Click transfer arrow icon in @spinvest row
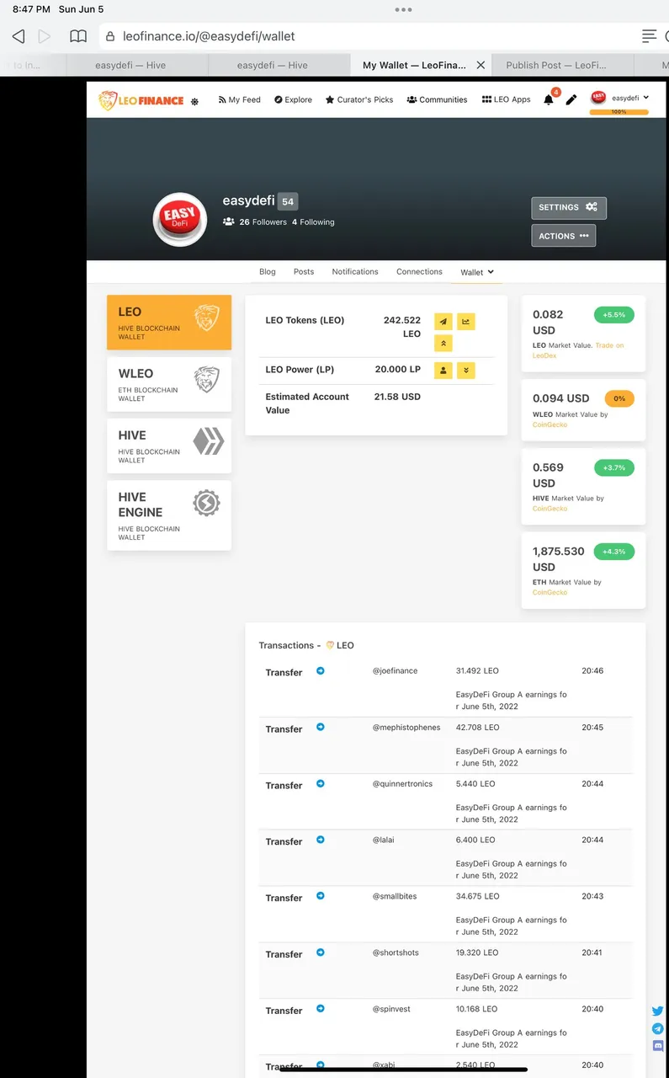Image resolution: width=669 pixels, height=1078 pixels. click(321, 1008)
